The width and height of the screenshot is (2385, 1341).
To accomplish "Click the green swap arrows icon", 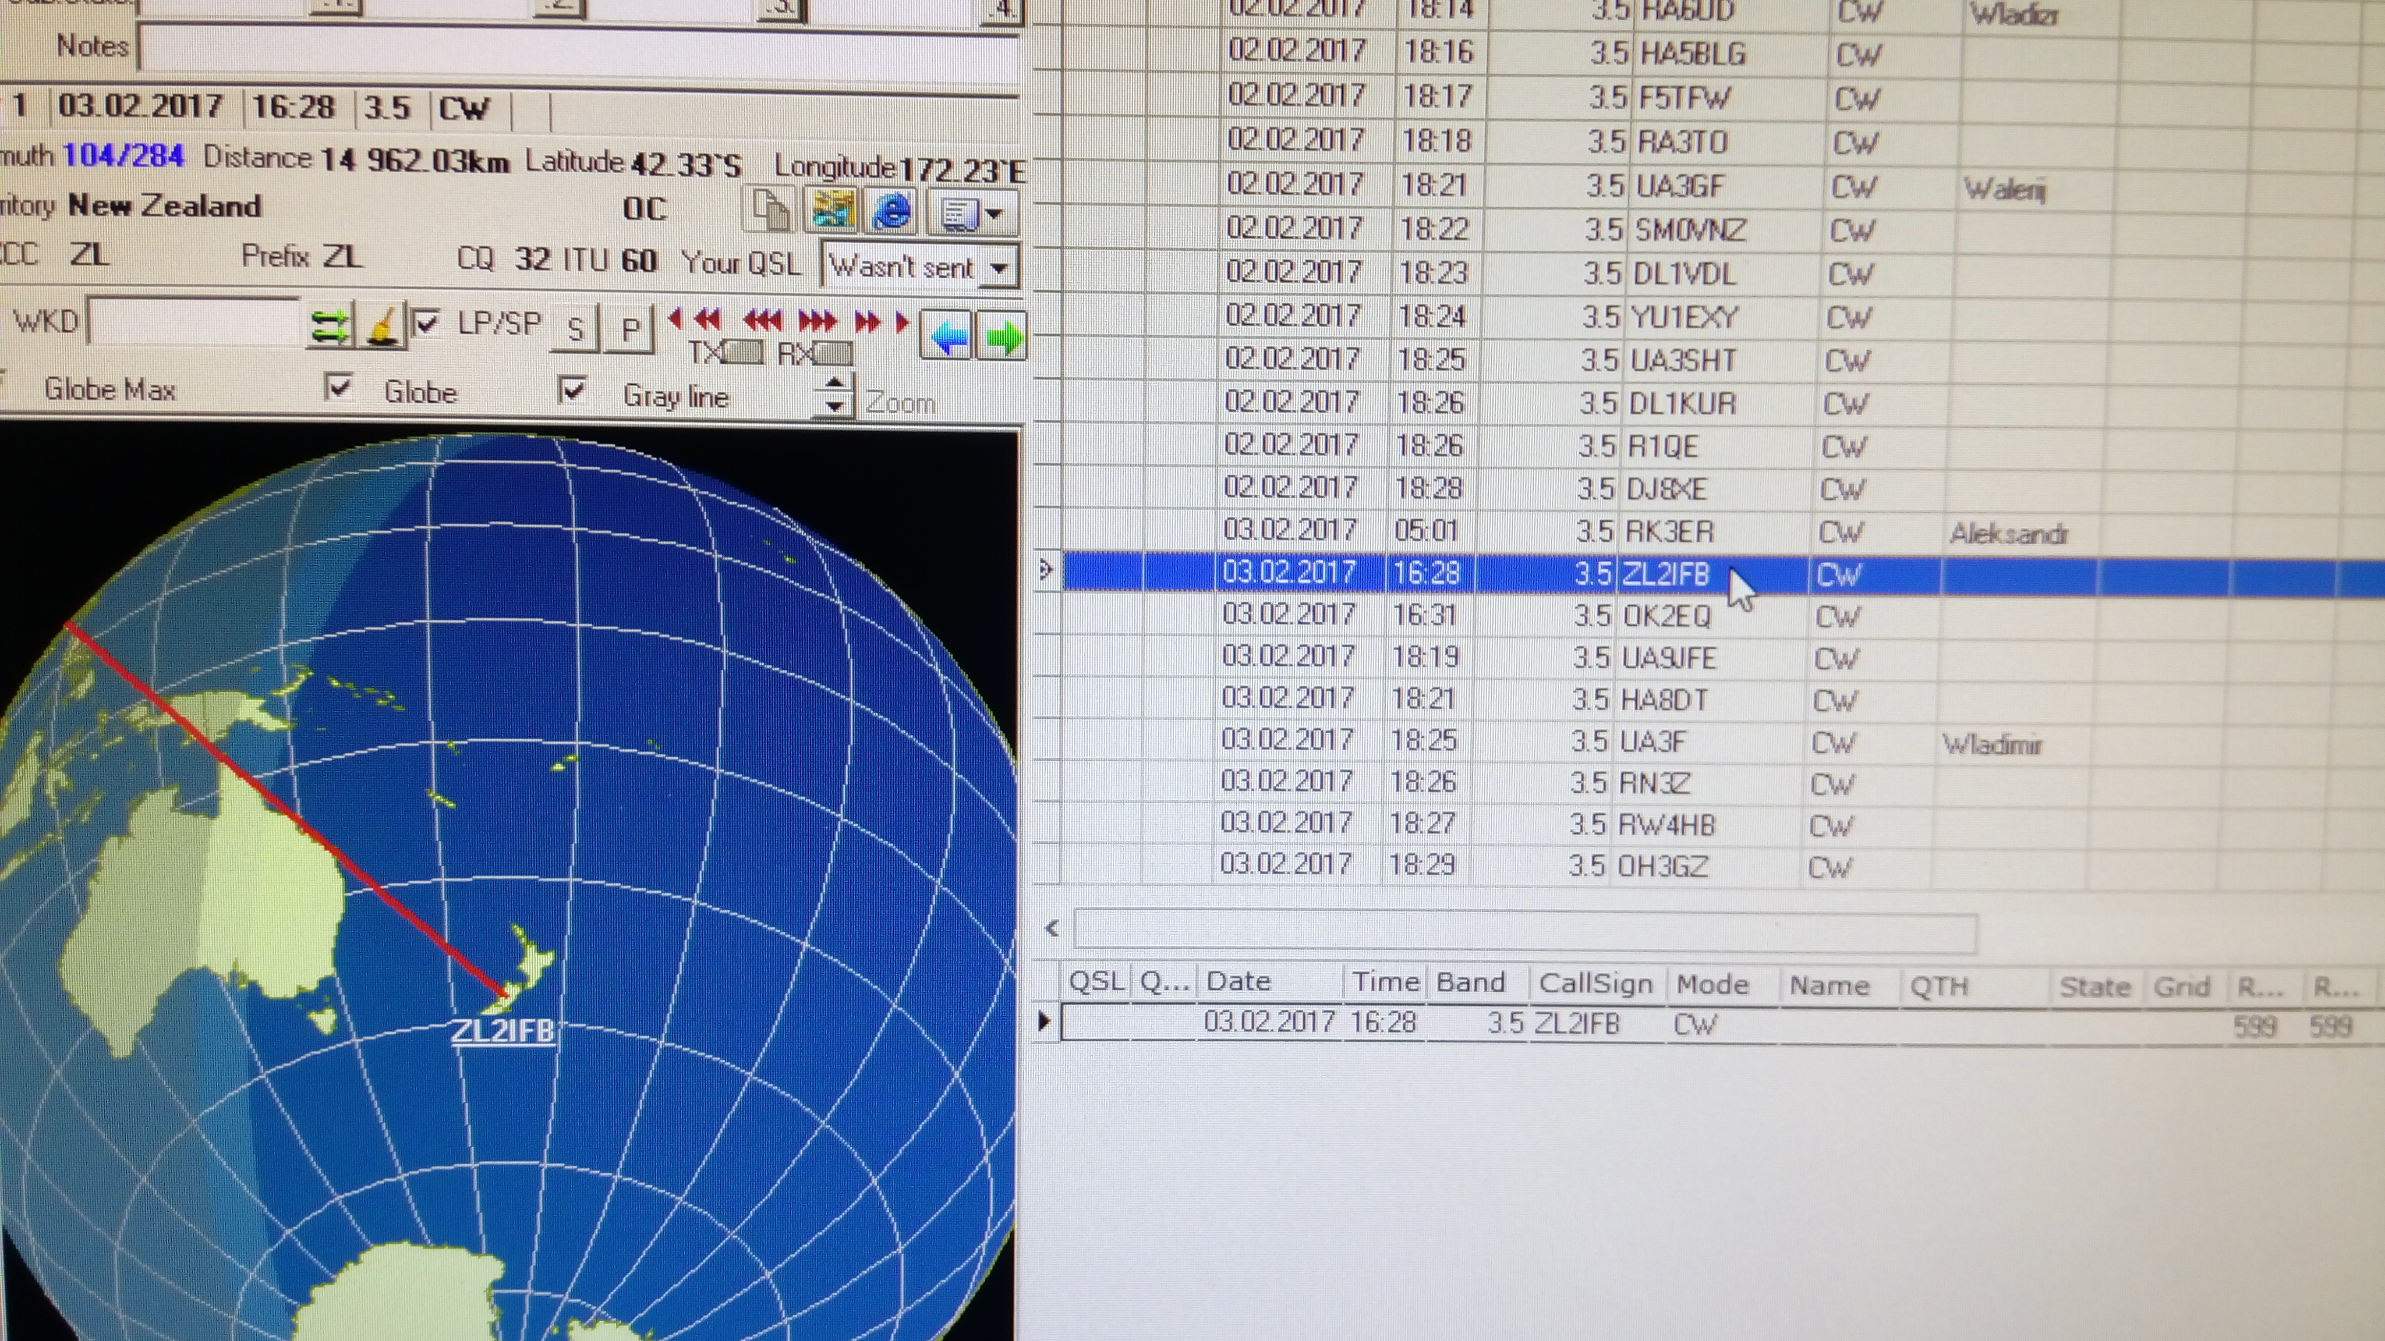I will click(330, 327).
